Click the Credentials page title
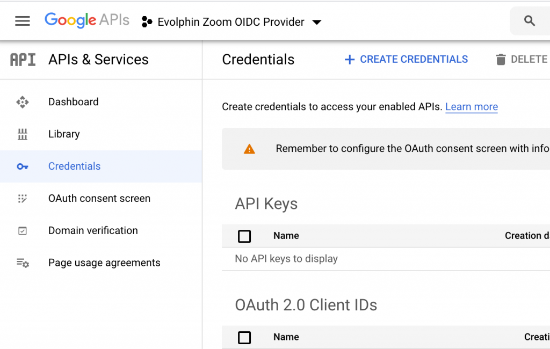This screenshot has width=550, height=349. pos(258,60)
